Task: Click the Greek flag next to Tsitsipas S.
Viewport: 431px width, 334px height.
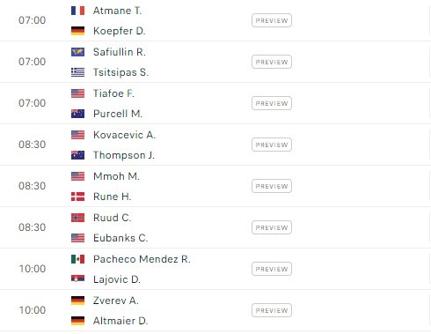Action: (77, 72)
